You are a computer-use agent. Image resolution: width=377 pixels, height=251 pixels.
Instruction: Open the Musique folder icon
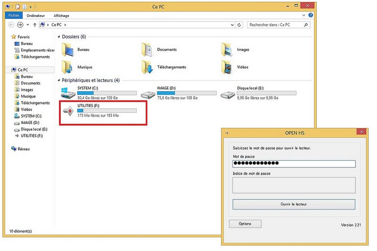[68, 67]
